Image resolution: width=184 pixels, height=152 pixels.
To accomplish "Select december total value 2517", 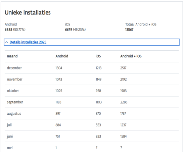I will pyautogui.click(x=123, y=68).
